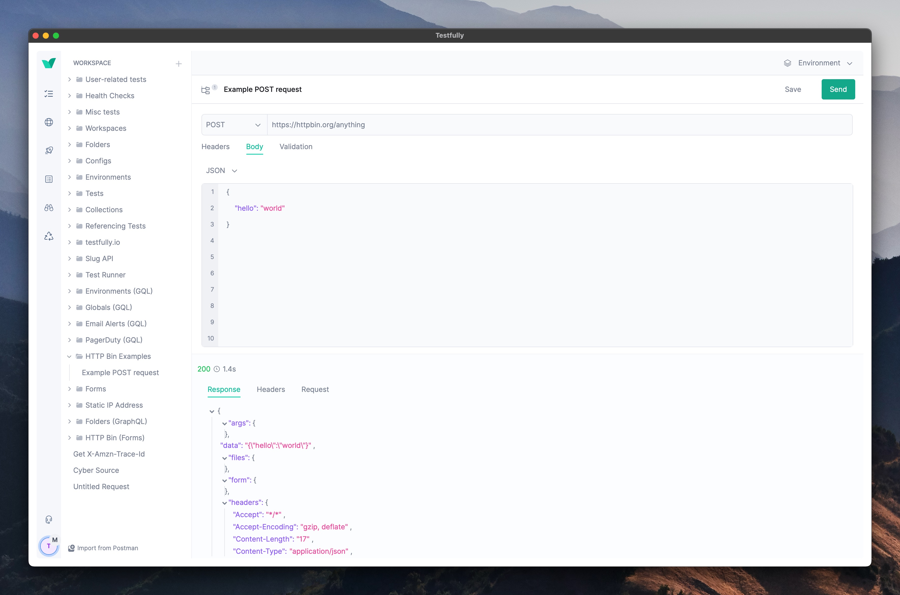Select the Static IP Address folder
Viewport: 900px width, 595px height.
tap(114, 405)
